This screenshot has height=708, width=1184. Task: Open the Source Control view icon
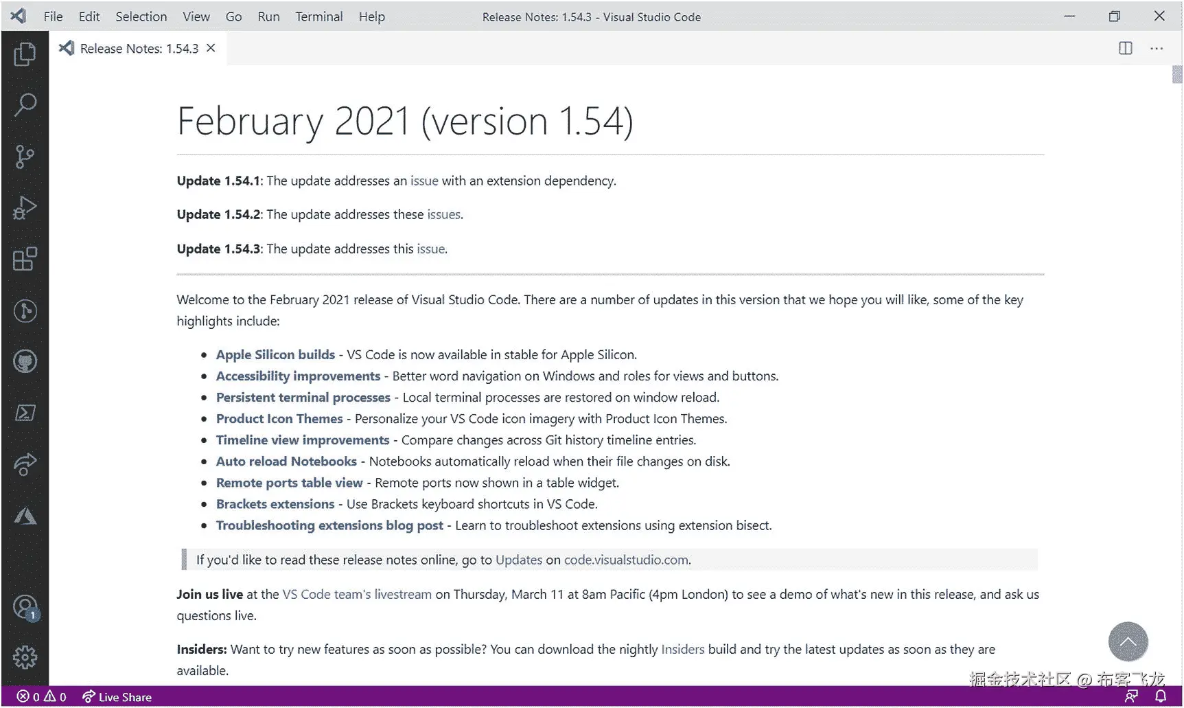pos(25,157)
